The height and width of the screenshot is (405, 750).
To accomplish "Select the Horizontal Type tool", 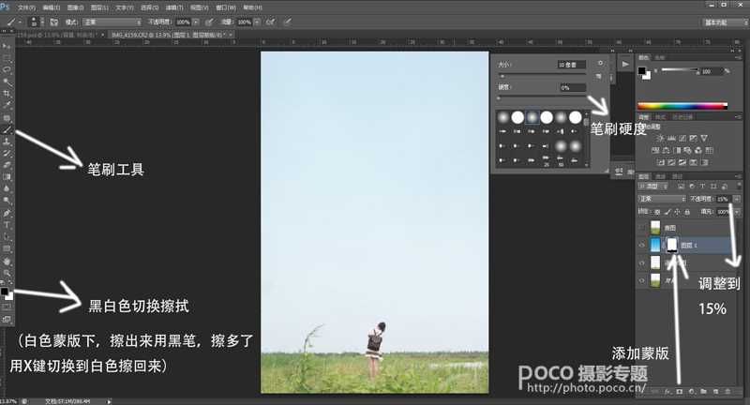I will (x=7, y=225).
